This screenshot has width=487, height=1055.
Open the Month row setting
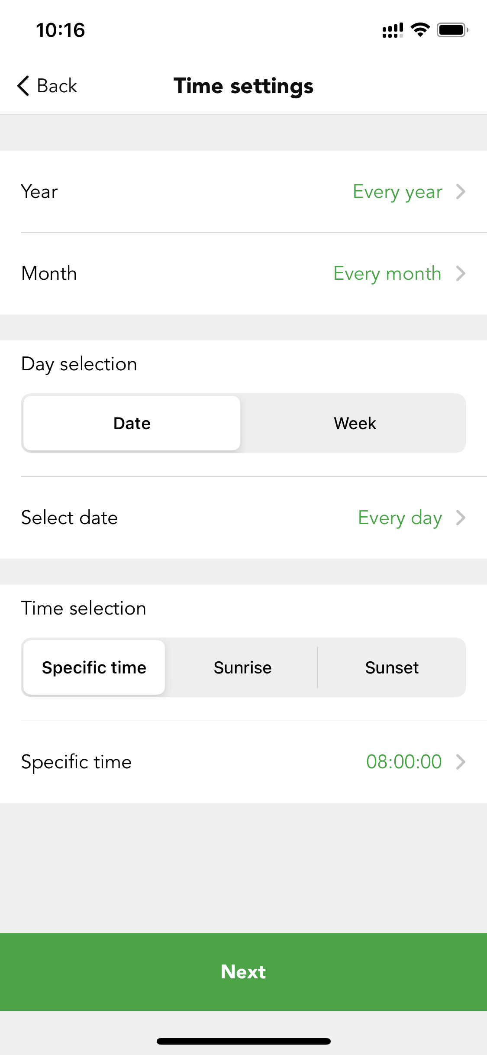(243, 273)
